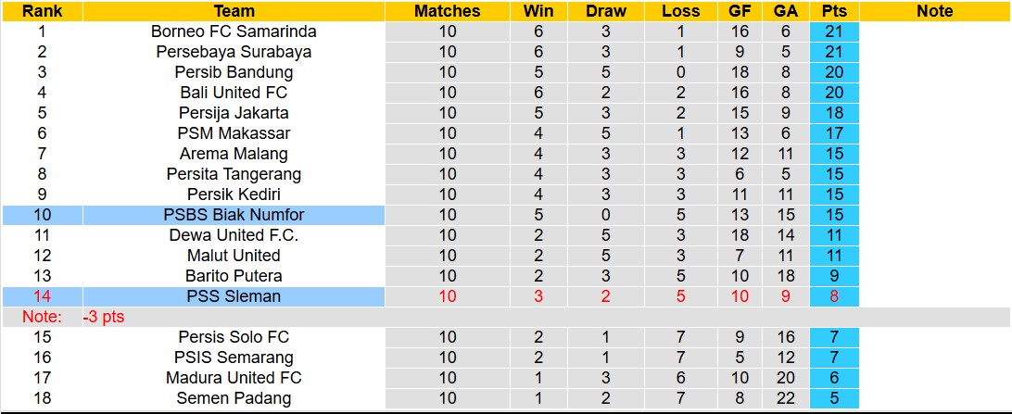Open Madura United FC team entry
This screenshot has height=414, width=1012.
click(234, 378)
